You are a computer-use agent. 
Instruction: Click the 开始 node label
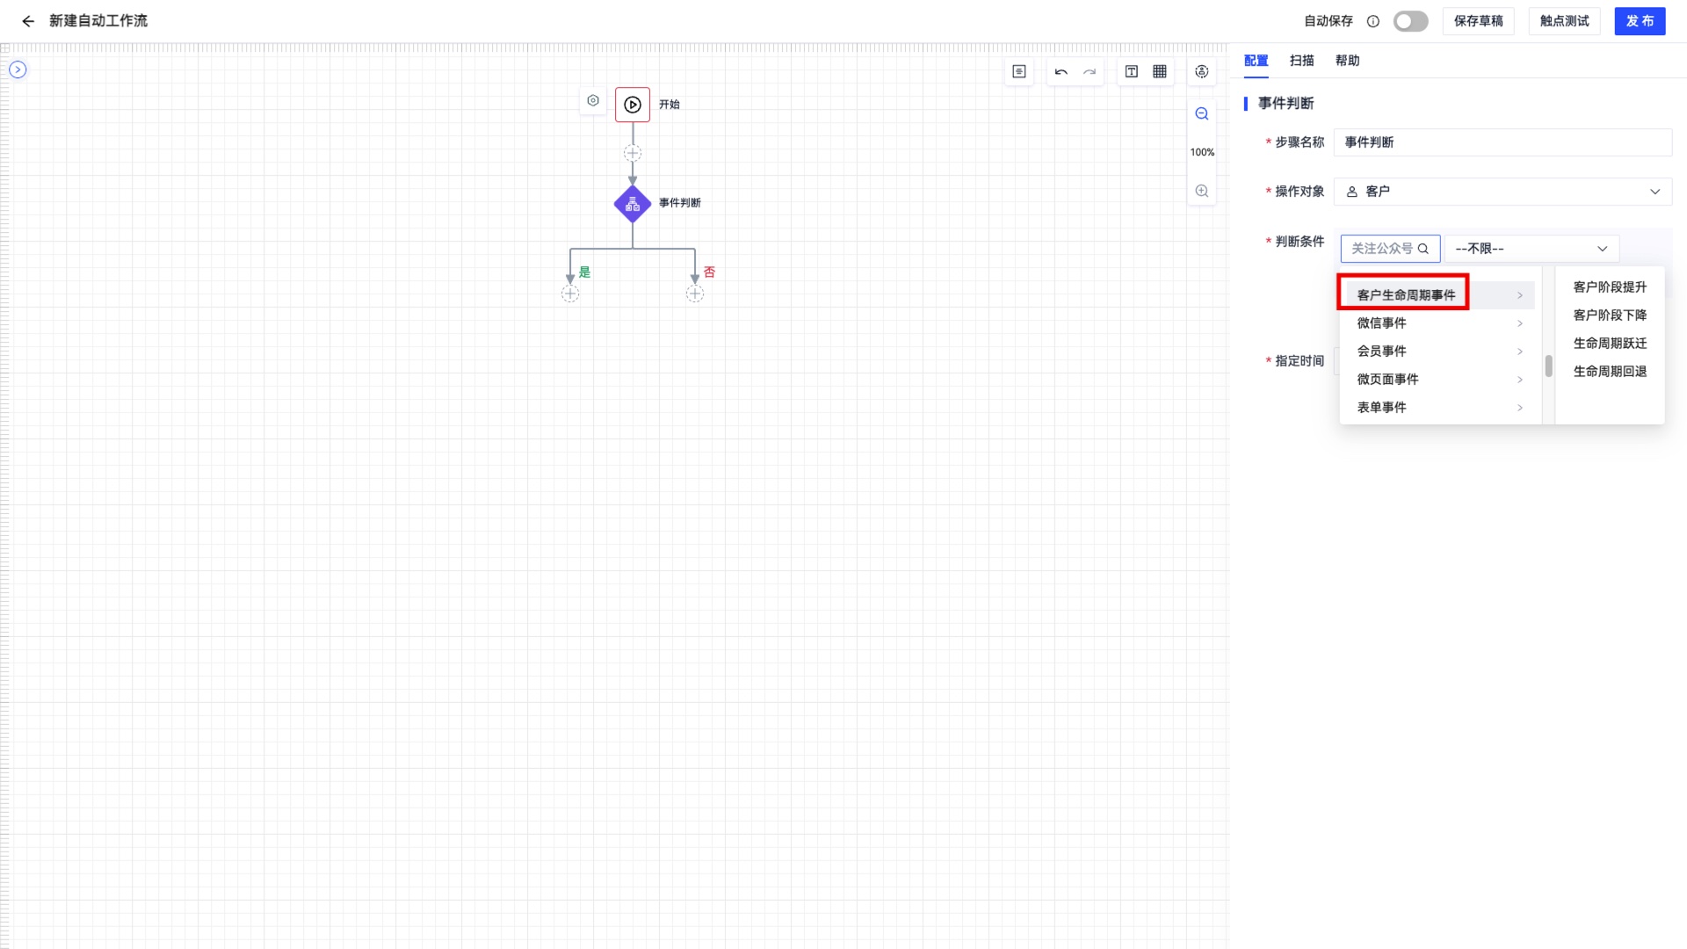[670, 105]
